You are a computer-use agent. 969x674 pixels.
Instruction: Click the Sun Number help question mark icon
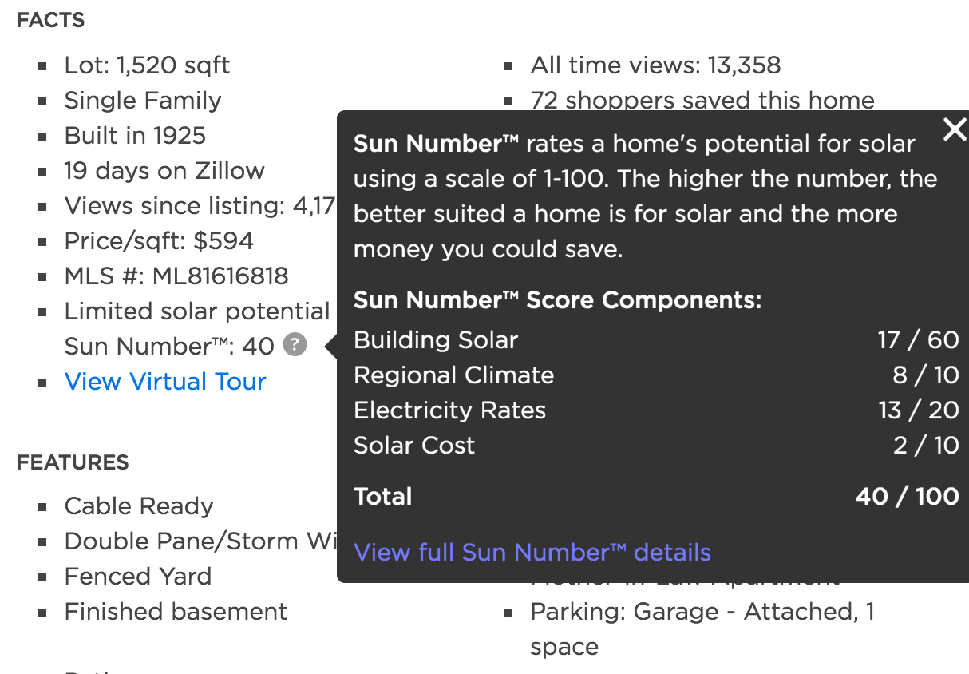coord(295,345)
